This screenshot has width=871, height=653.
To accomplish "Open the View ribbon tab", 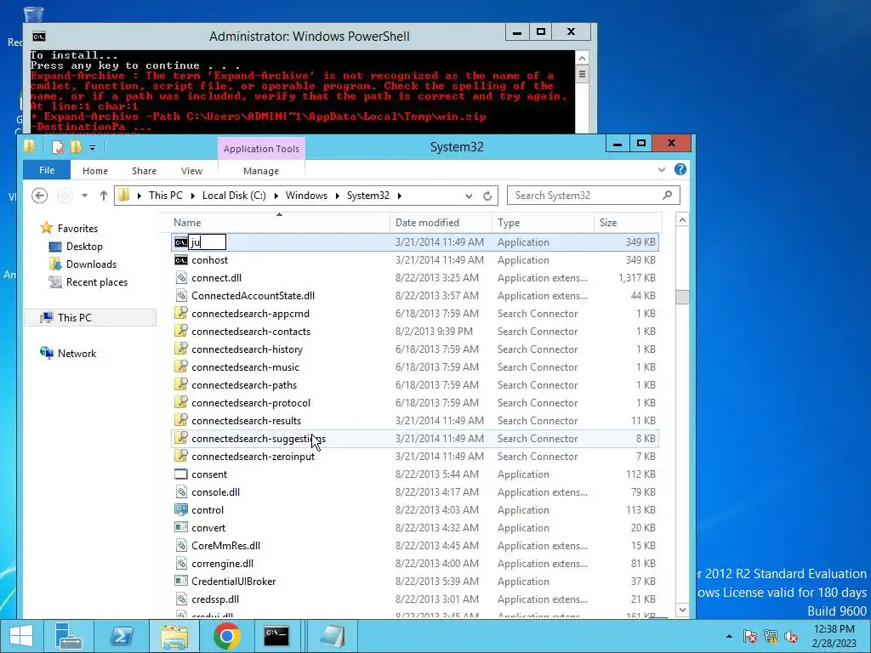I will [191, 171].
